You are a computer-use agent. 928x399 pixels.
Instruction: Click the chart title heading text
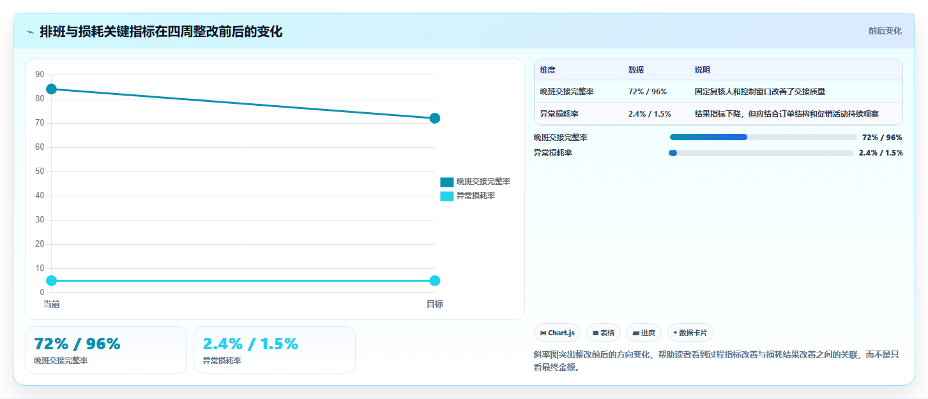pos(161,31)
